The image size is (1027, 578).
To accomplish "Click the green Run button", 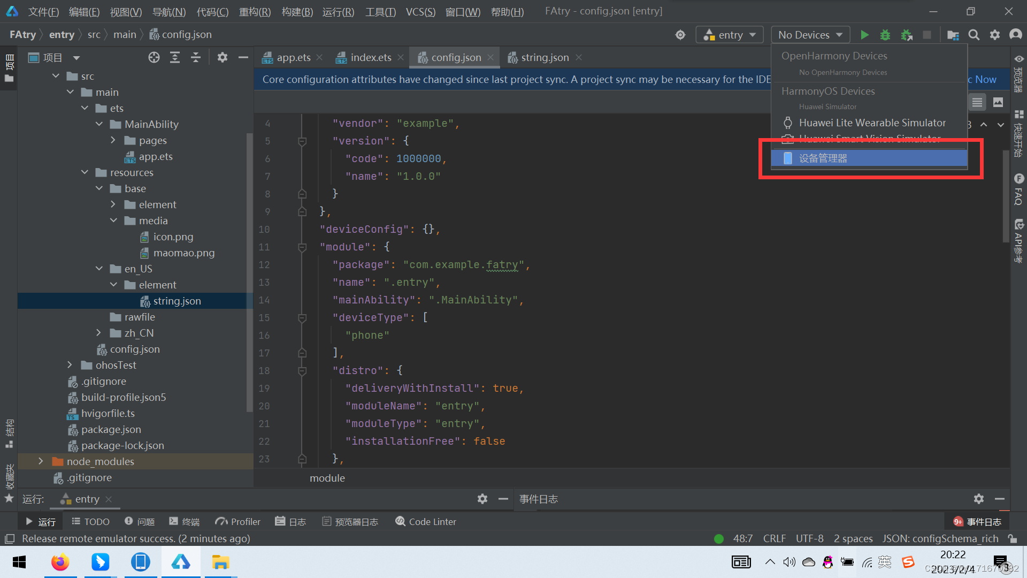I will pyautogui.click(x=864, y=35).
